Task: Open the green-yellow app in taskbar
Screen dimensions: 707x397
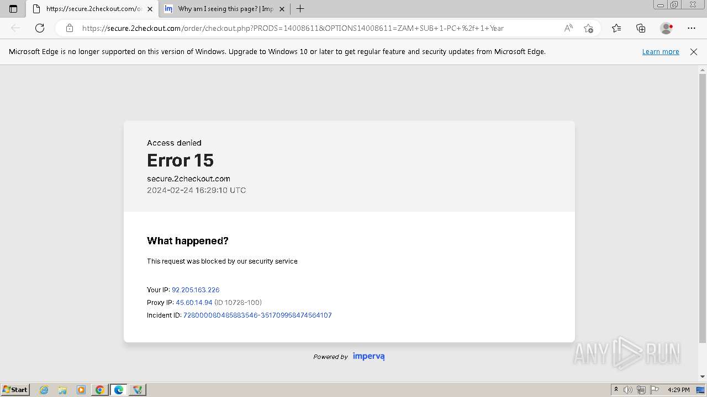Action: click(138, 390)
